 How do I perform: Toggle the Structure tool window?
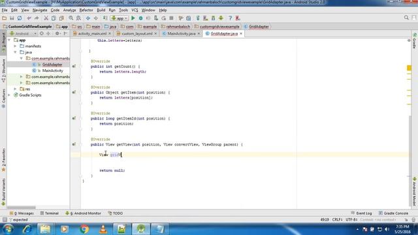click(x=3, y=70)
